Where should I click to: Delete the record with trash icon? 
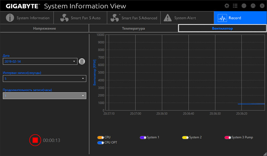point(82,61)
